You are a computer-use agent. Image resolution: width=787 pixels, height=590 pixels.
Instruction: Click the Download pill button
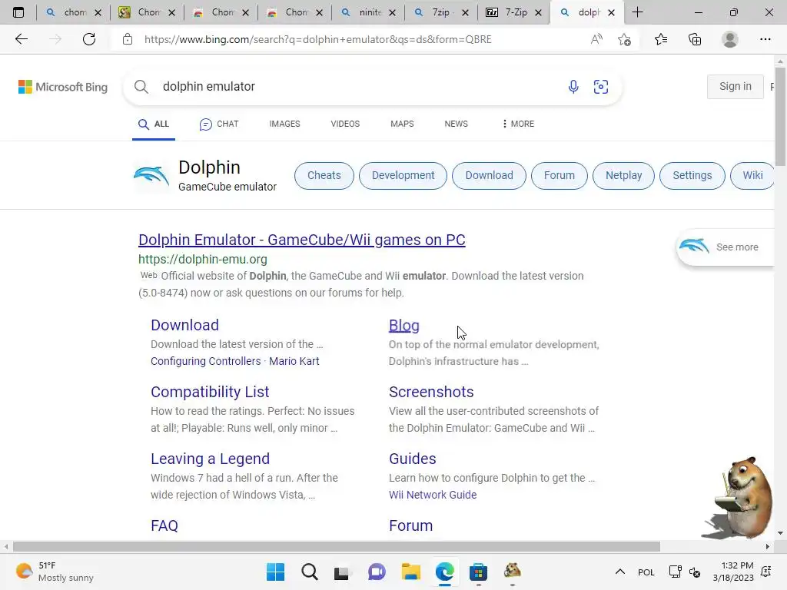[x=490, y=176]
